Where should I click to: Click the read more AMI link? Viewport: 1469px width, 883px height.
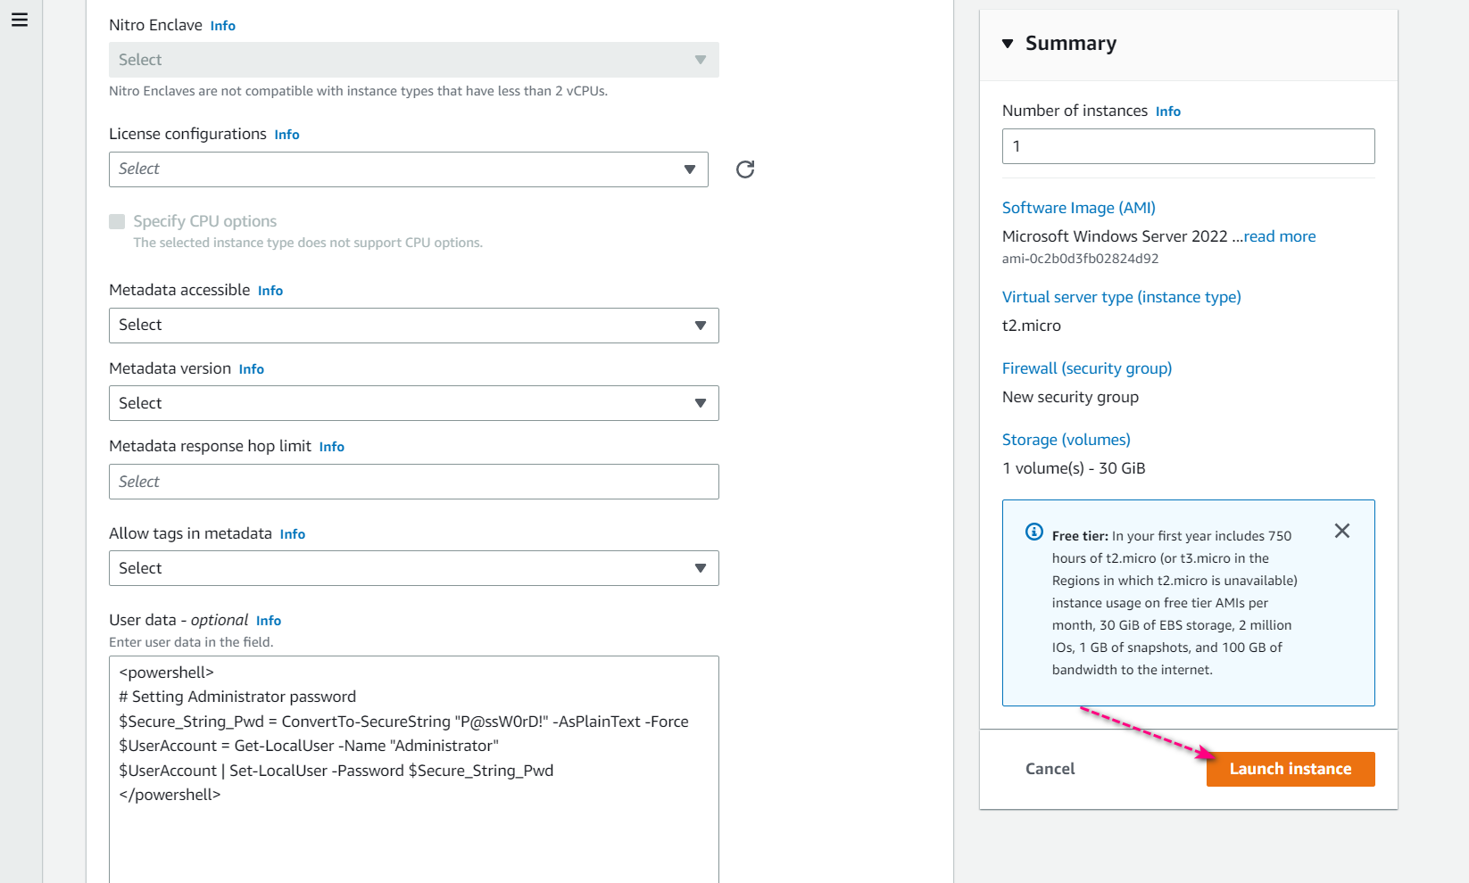pyautogui.click(x=1280, y=236)
